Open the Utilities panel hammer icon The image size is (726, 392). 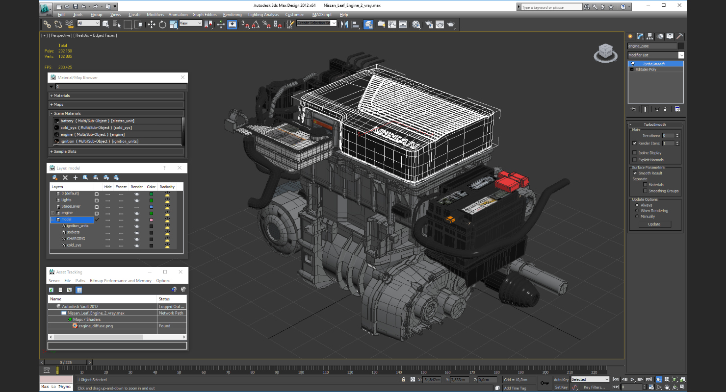click(x=680, y=36)
